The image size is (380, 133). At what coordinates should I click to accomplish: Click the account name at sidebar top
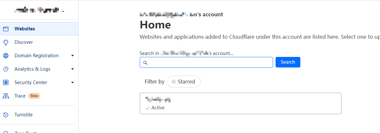pyautogui.click(x=39, y=10)
